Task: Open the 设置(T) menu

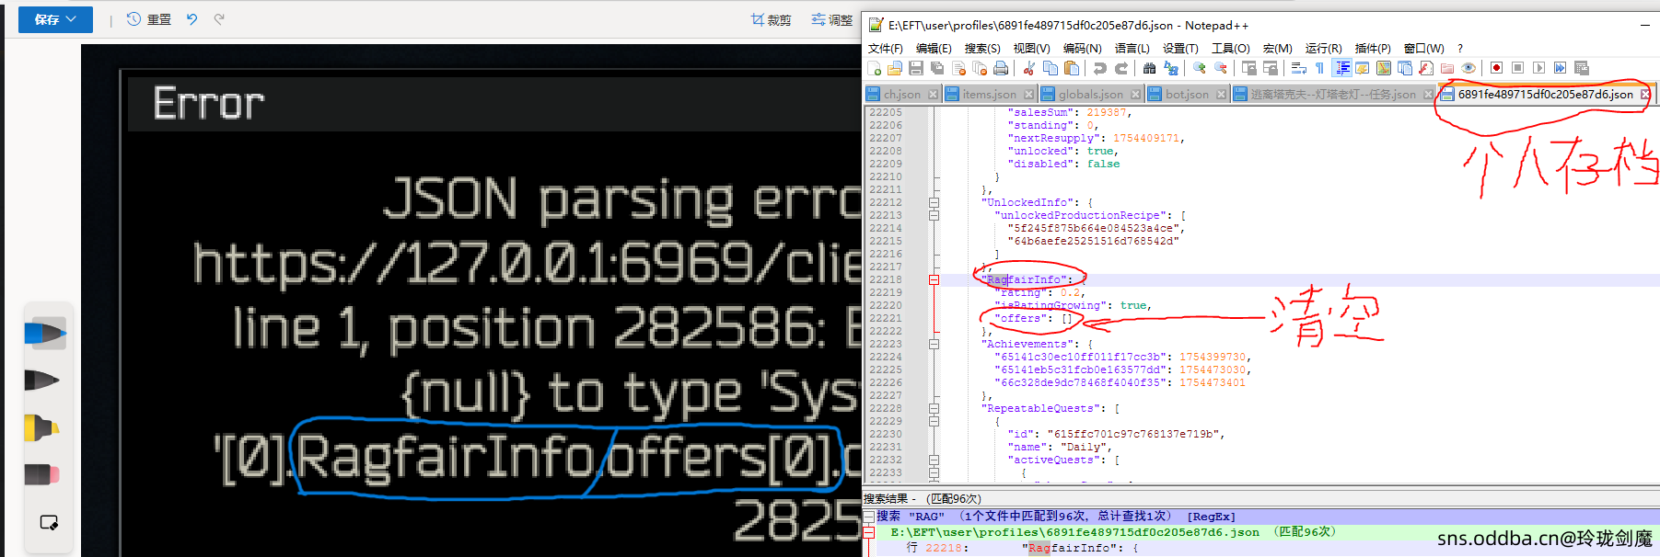Action: click(x=1180, y=48)
